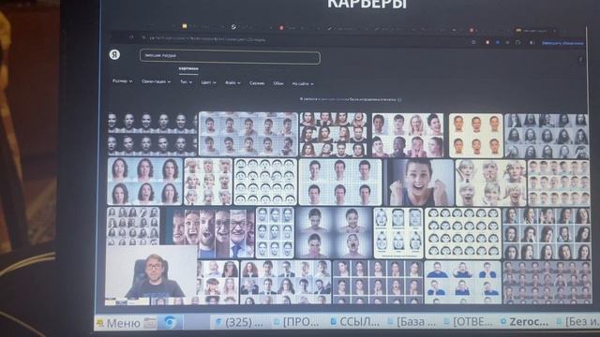Apply the Обои filter
Image resolution: width=600 pixels, height=337 pixels.
(x=278, y=83)
